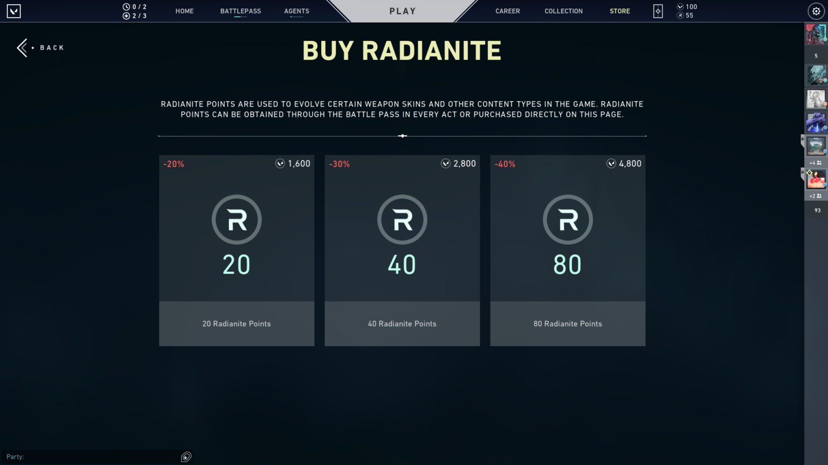Select the teal-haired agent friend avatar
828x465 pixels.
[816, 75]
